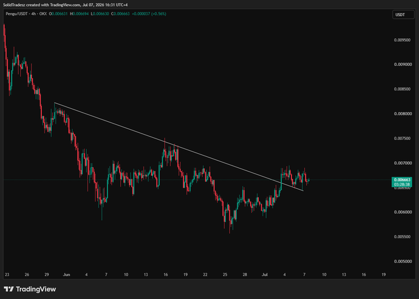Click the +0.000037 (+0.56%) change value

pyautogui.click(x=149, y=14)
